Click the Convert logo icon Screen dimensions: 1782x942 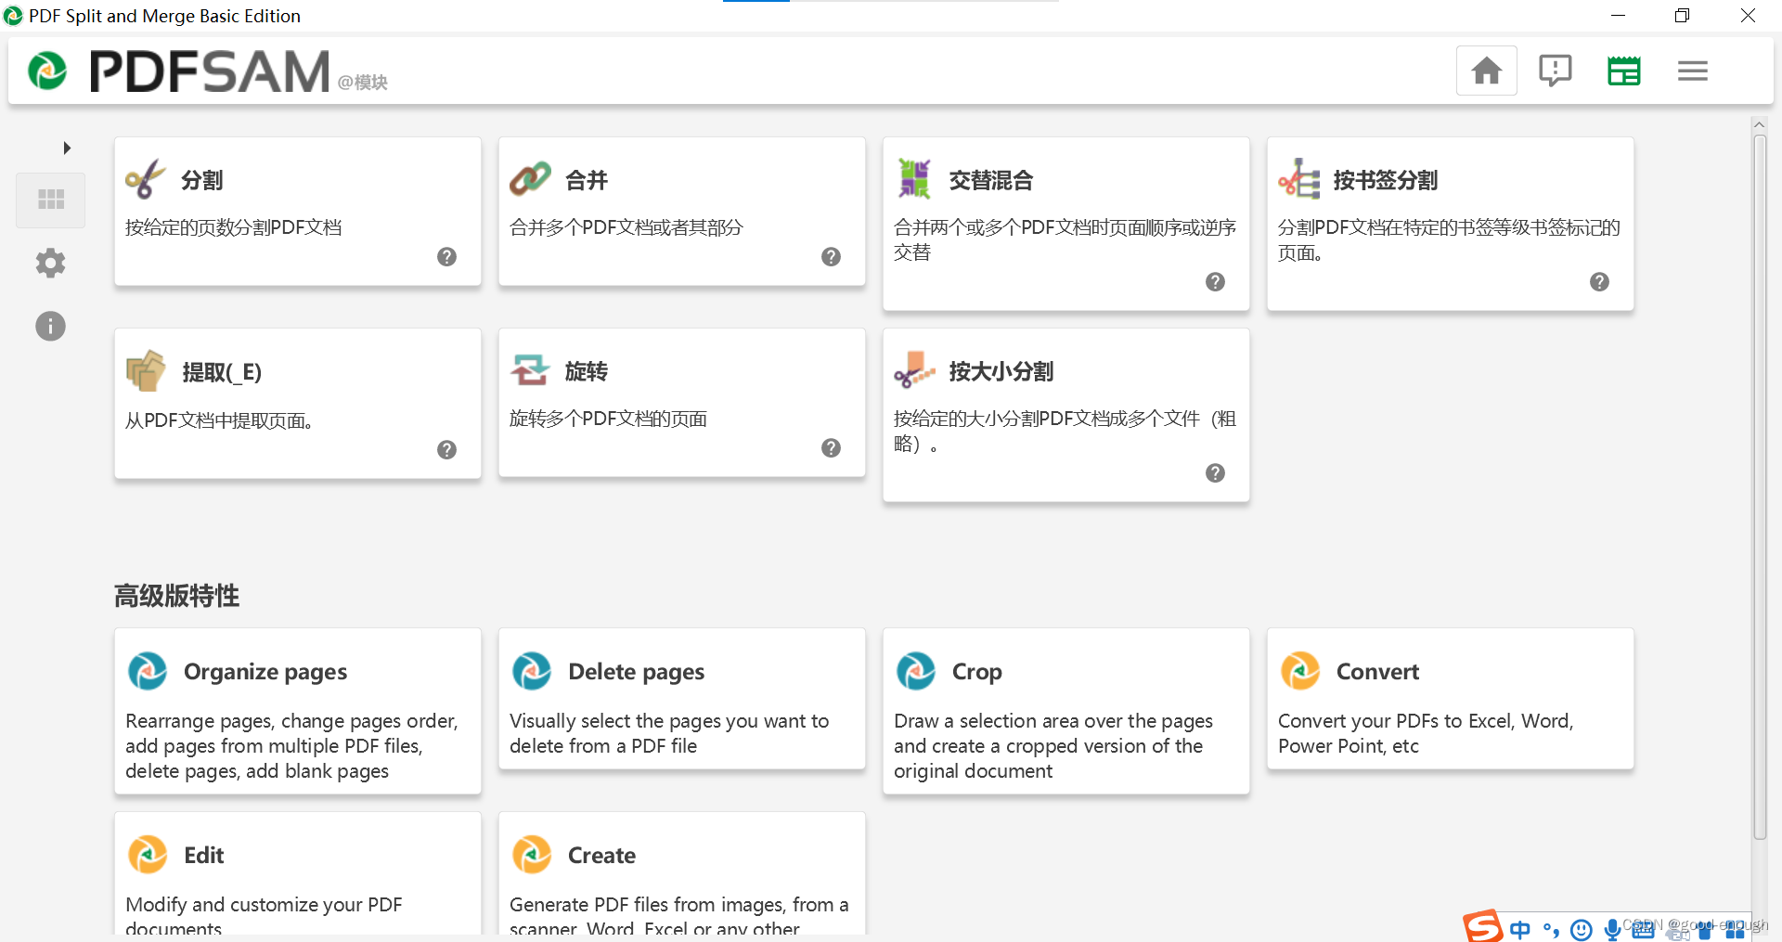[1299, 671]
